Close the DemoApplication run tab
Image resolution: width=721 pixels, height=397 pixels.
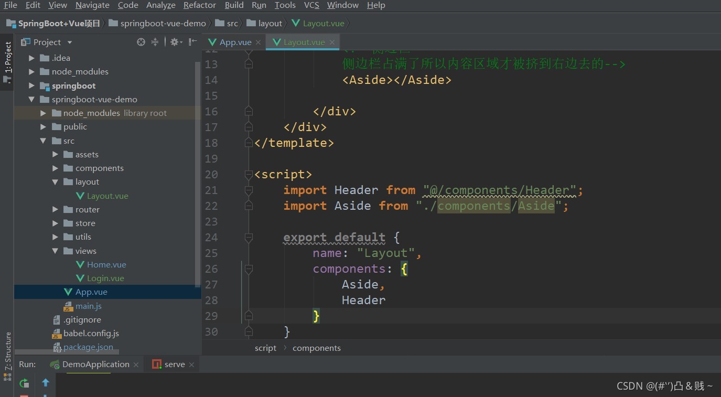[136, 364]
